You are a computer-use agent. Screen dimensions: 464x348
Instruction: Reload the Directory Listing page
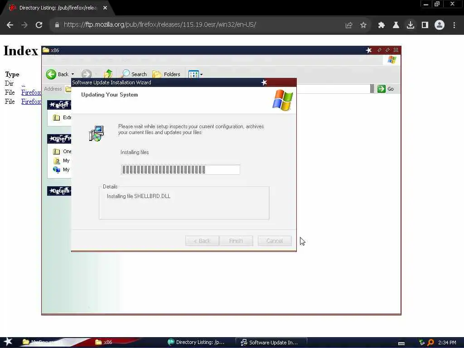click(x=39, y=25)
